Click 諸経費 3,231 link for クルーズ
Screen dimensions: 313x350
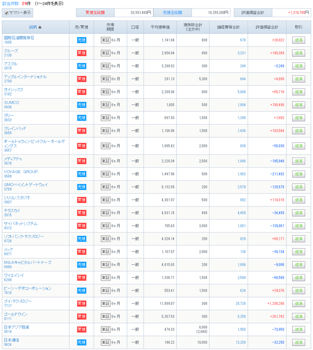[241, 53]
